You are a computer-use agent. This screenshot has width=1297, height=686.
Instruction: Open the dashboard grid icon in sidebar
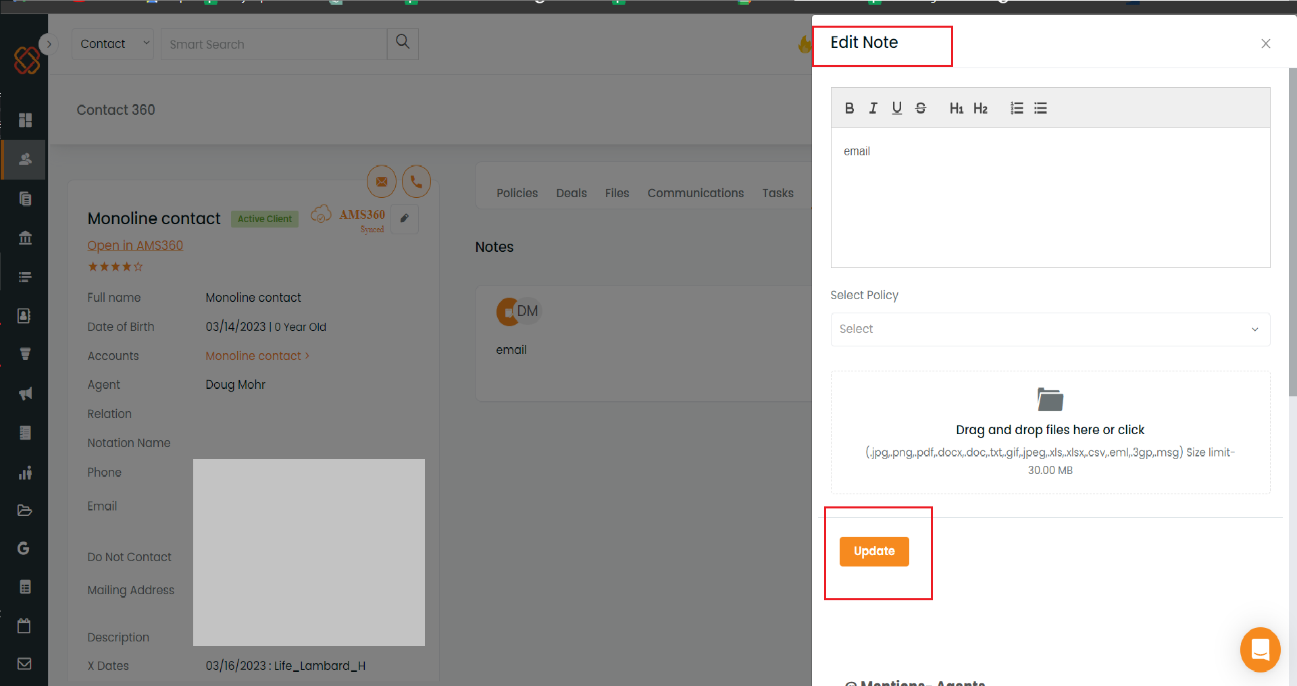point(25,120)
